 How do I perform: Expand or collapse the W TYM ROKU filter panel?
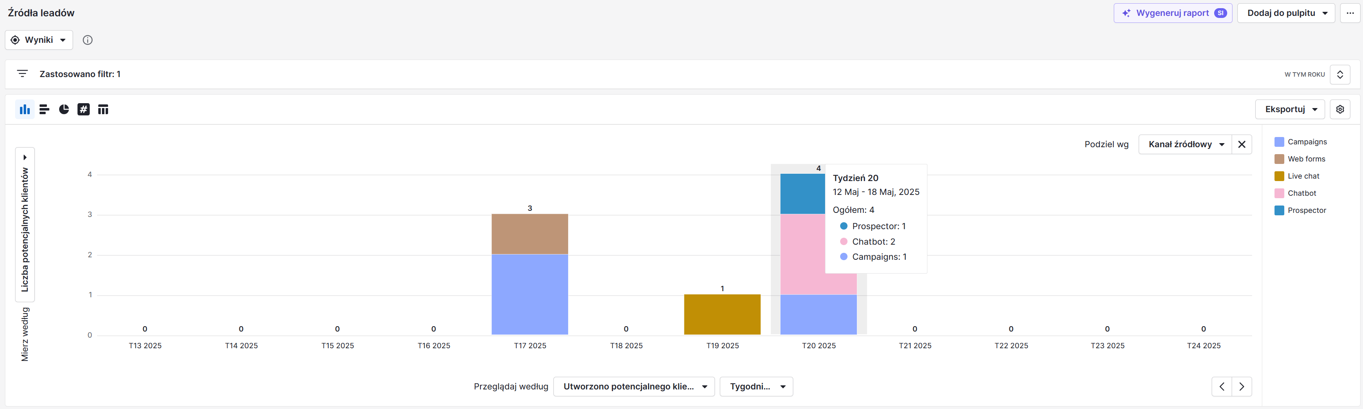(x=1340, y=75)
